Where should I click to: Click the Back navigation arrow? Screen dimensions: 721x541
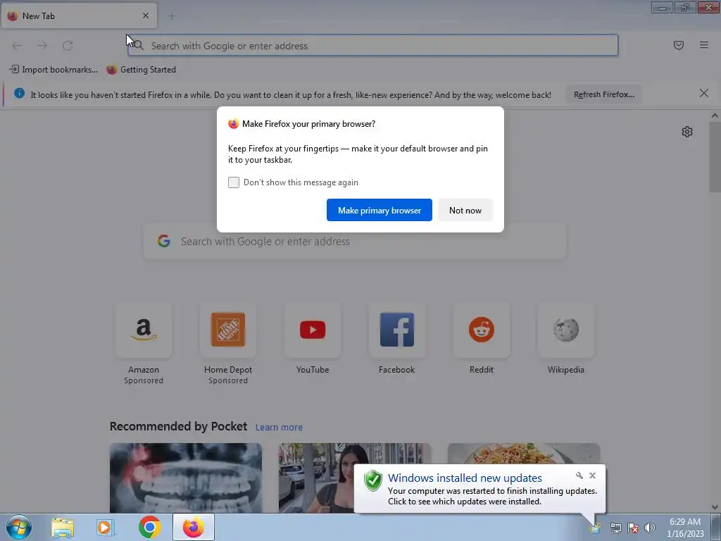pyautogui.click(x=17, y=46)
